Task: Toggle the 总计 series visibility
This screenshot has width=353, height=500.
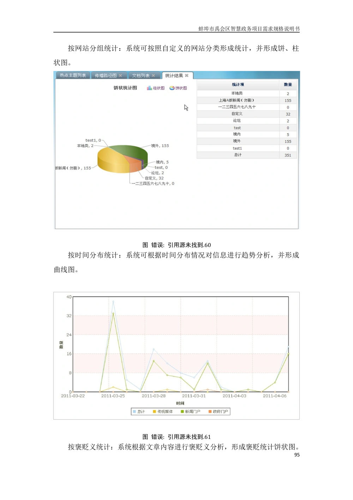Action: pyautogui.click(x=139, y=411)
